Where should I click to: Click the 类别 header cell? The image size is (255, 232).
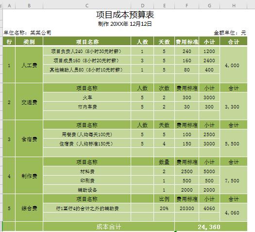click(x=29, y=42)
